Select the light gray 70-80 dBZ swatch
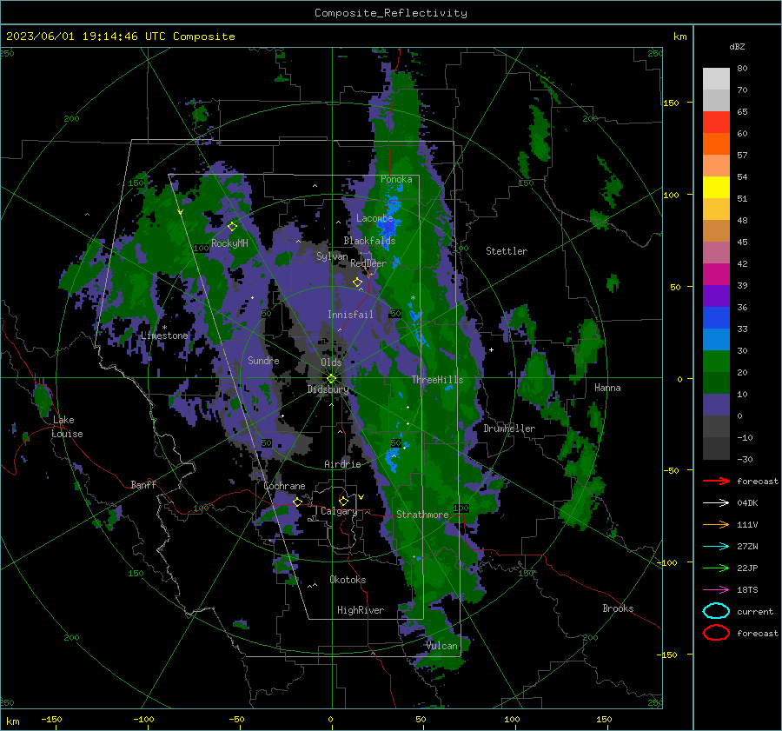Screen dimensions: 782x731 [716, 79]
